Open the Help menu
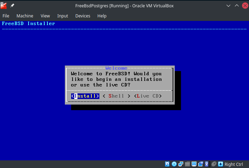 [102, 16]
